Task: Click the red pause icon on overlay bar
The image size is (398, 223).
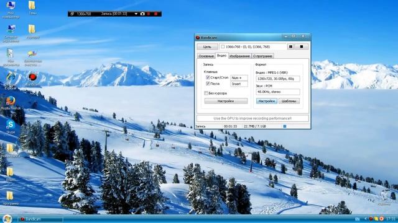Action: pyautogui.click(x=149, y=14)
